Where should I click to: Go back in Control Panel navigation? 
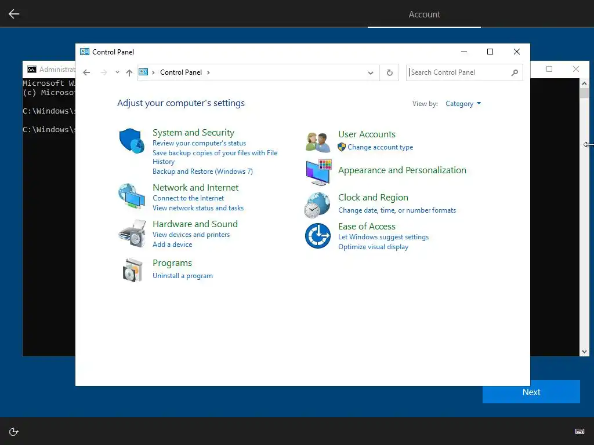click(x=86, y=72)
